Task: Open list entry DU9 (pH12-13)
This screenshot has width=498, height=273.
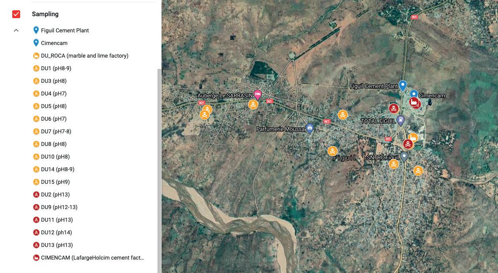Action: coord(59,207)
